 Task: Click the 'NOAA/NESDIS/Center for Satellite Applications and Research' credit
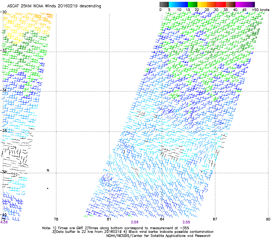click(x=158, y=235)
